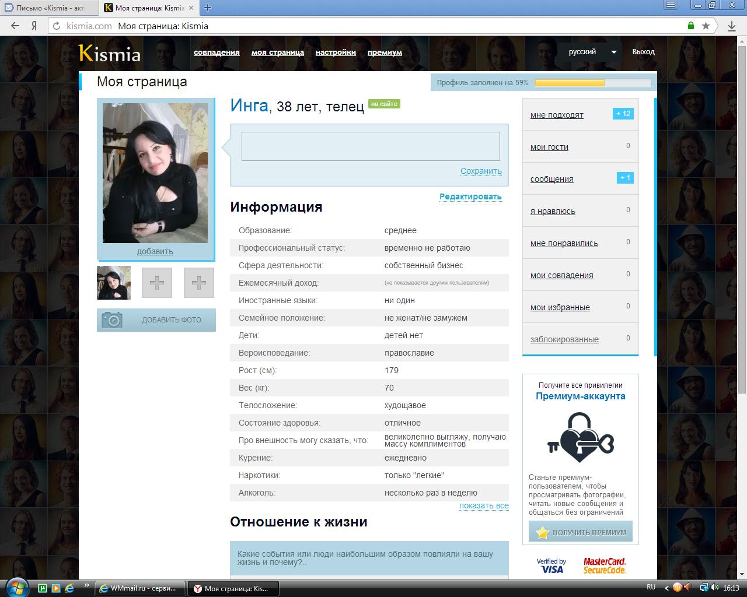Open мне подходят sidebar link
The width and height of the screenshot is (747, 597).
pos(557,115)
